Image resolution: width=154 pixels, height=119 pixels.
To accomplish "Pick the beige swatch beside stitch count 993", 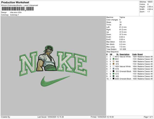I will (x=113, y=61).
